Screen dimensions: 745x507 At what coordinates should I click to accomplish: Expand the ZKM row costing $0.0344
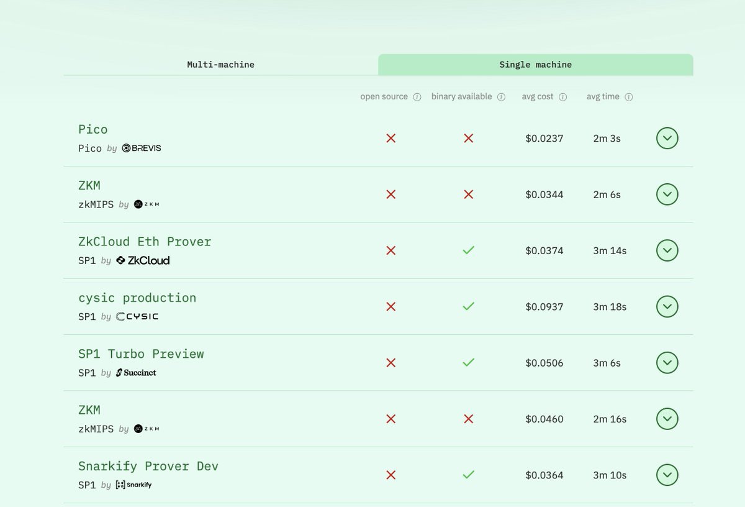coord(667,194)
